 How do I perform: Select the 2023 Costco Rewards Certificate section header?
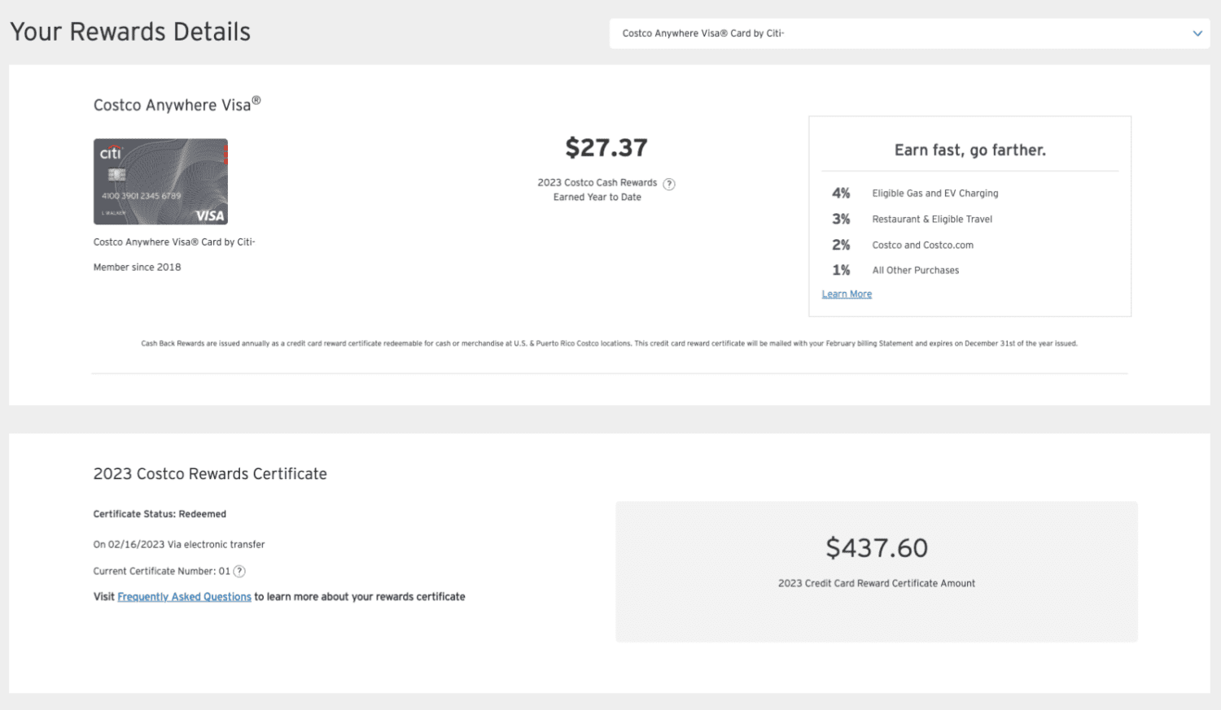209,473
